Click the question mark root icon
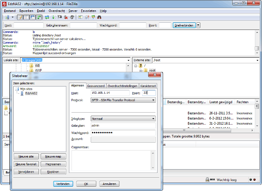Viewport: 262px width, 191px height. click(x=140, y=66)
